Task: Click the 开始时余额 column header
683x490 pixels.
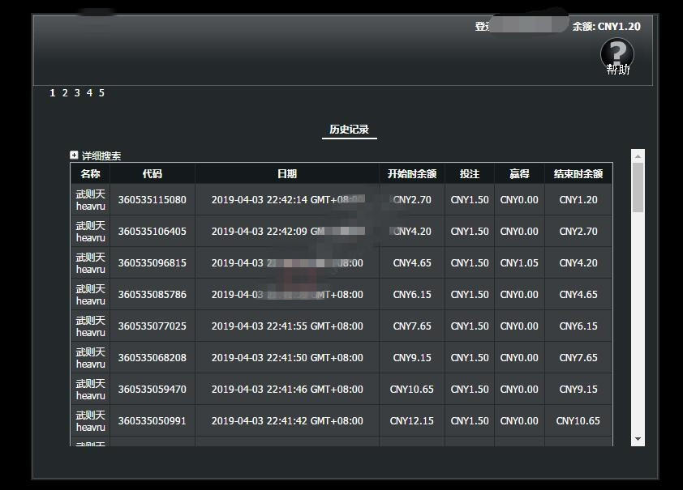Action: point(412,174)
